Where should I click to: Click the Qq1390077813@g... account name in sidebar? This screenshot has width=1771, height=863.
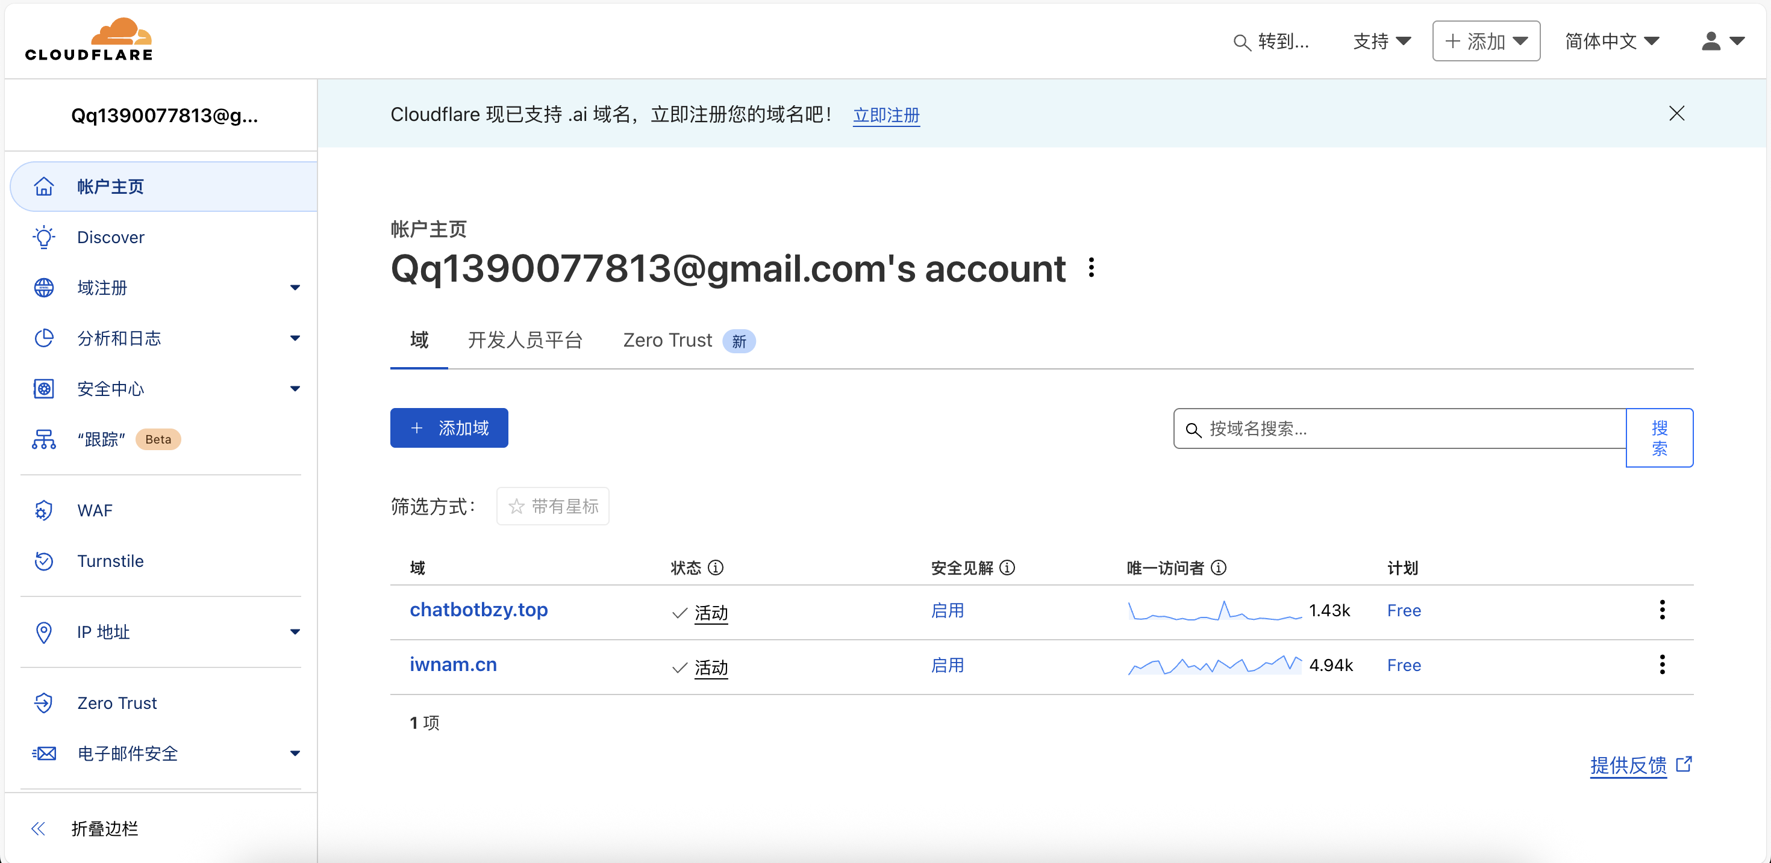(164, 116)
